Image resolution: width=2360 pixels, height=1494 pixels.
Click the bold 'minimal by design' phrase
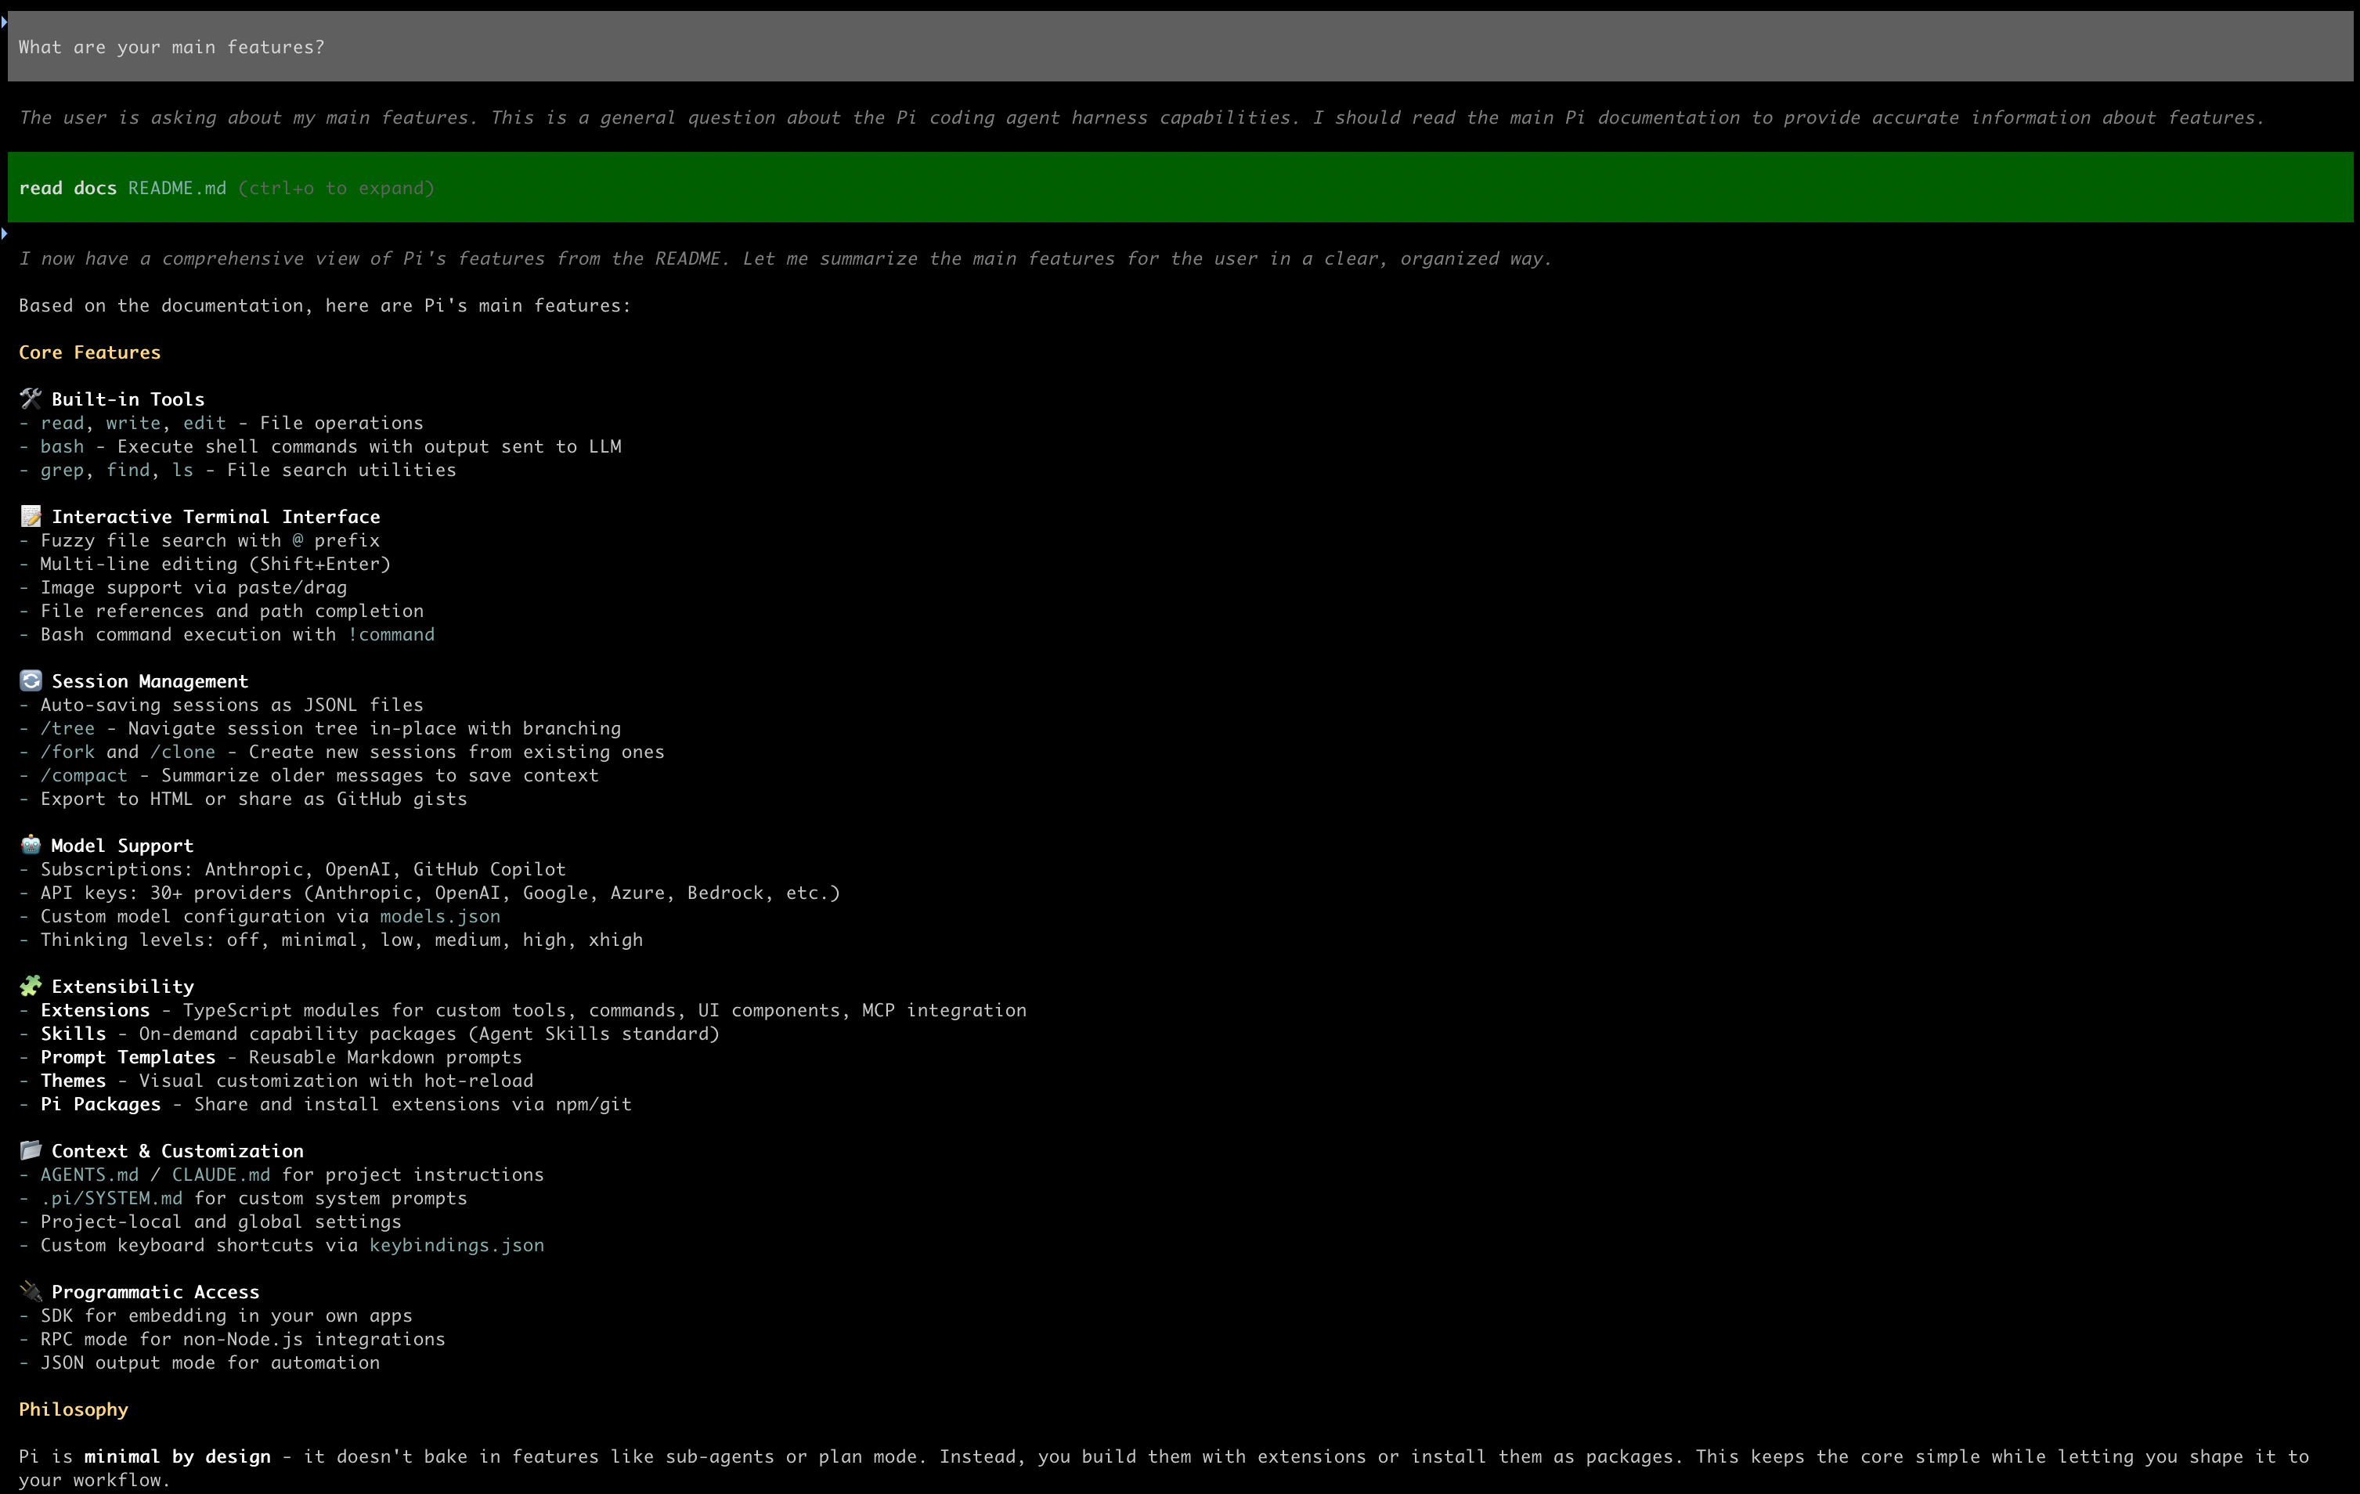[178, 1456]
